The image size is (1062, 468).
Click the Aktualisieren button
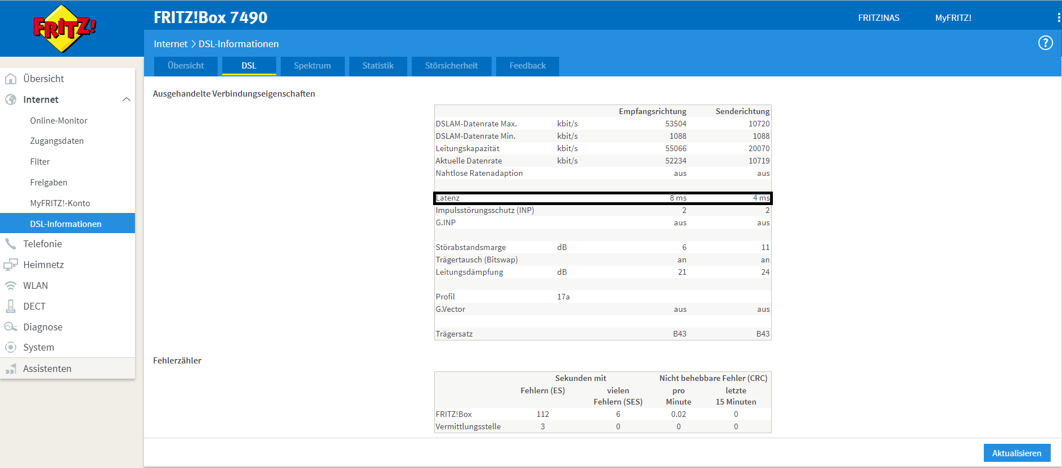pos(1017,453)
